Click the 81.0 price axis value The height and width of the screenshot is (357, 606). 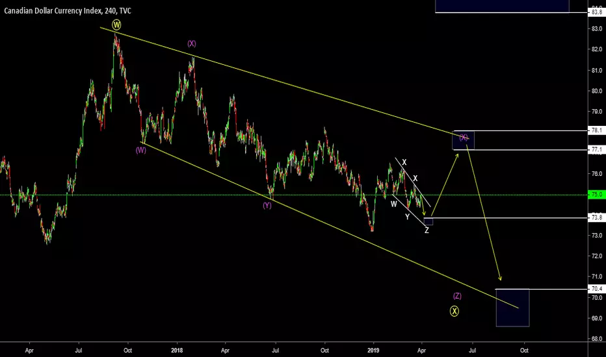pos(596,71)
